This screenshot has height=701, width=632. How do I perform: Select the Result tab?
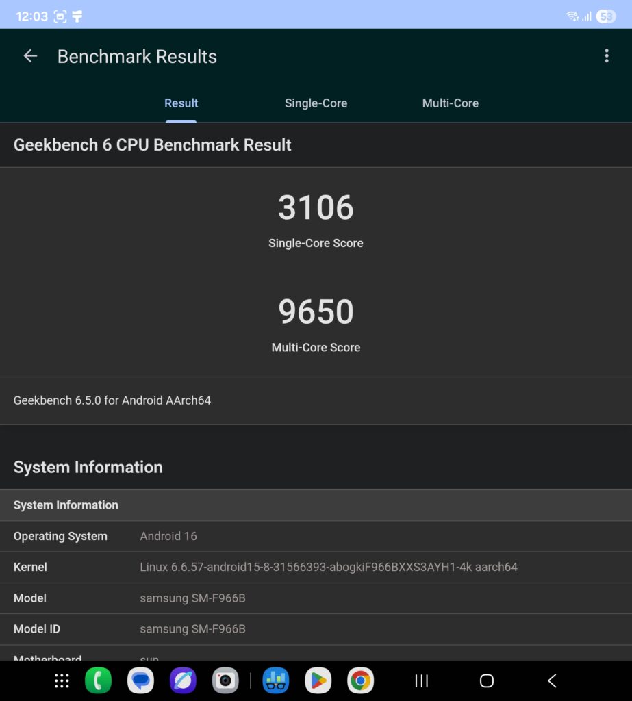click(180, 103)
